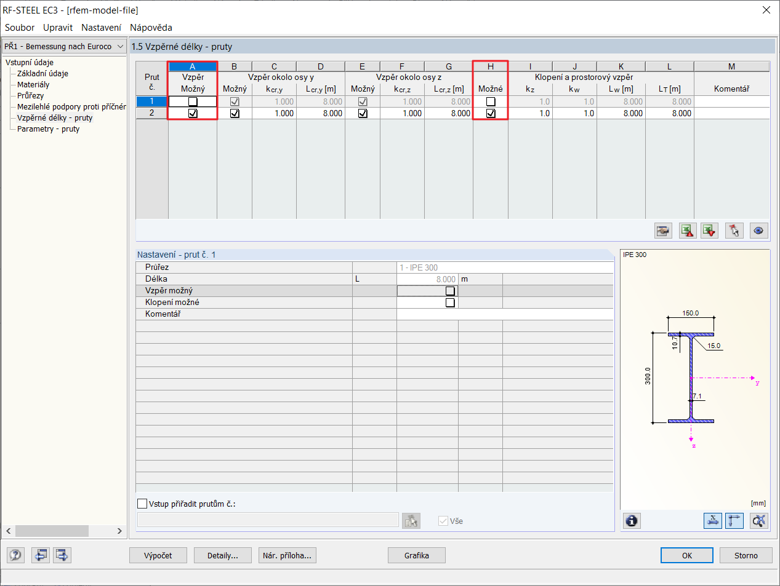Select row header 2 in the members table
The width and height of the screenshot is (780, 586).
[152, 113]
